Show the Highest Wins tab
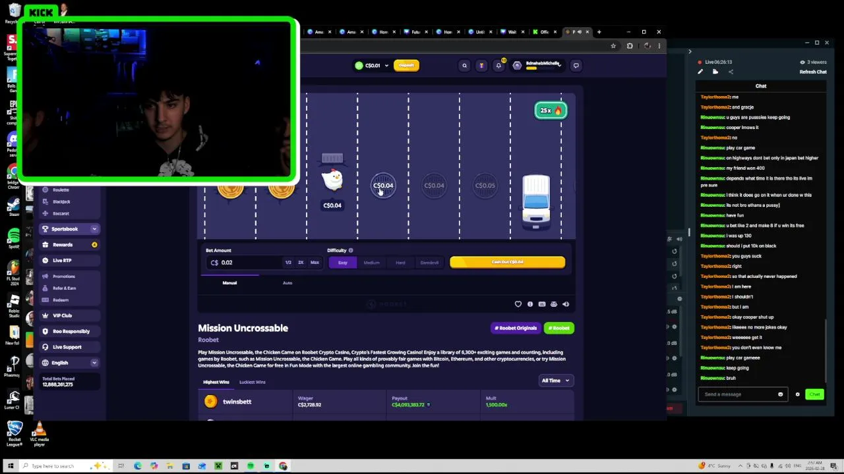Screen dimensions: 844x474 [x=216, y=382]
